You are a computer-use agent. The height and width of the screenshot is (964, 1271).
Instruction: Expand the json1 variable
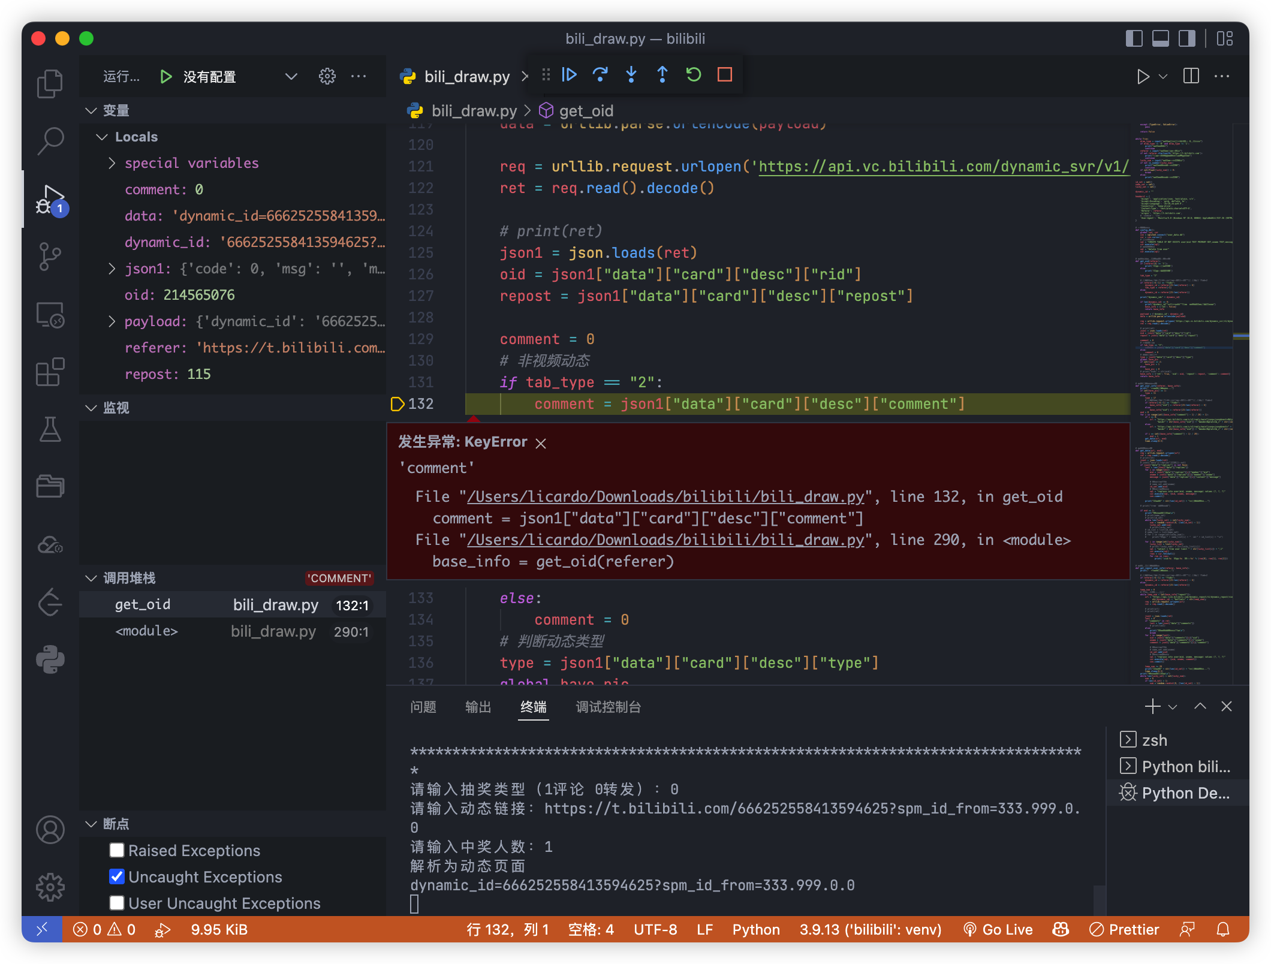(x=112, y=269)
